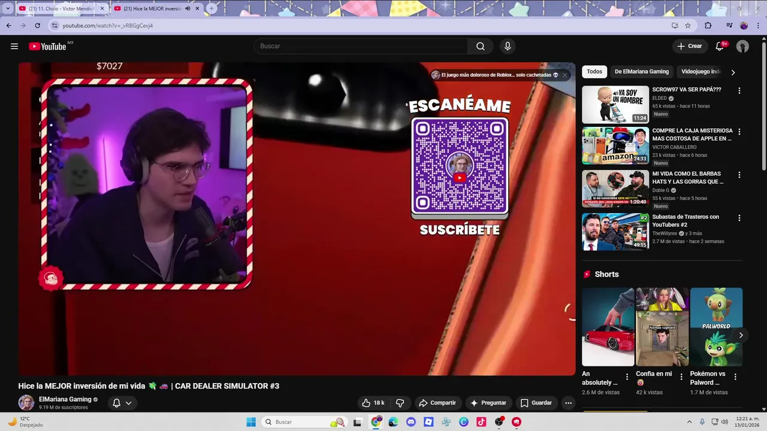The image size is (767, 431).
Task: Click the search magnifier button
Action: [x=481, y=46]
